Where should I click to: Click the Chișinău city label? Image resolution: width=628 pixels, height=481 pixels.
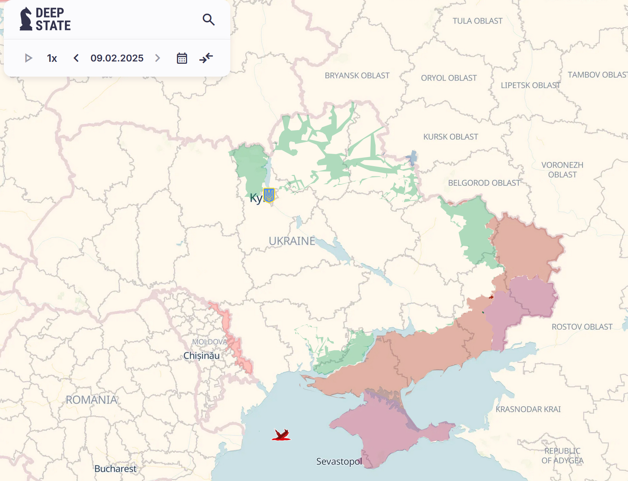tap(201, 356)
